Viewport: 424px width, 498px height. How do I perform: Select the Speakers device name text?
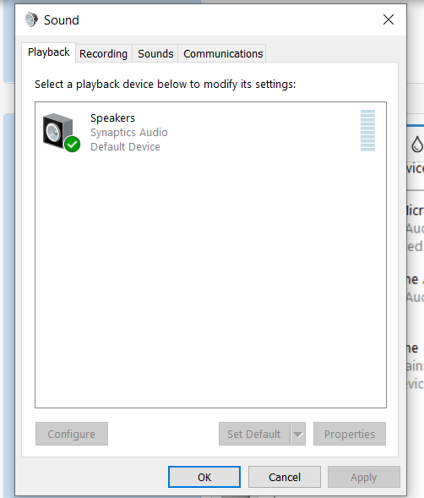click(x=112, y=118)
